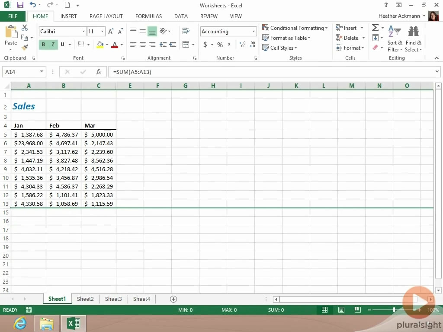The height and width of the screenshot is (332, 443).
Task: Click Sort & Filter button
Action: [x=395, y=39]
